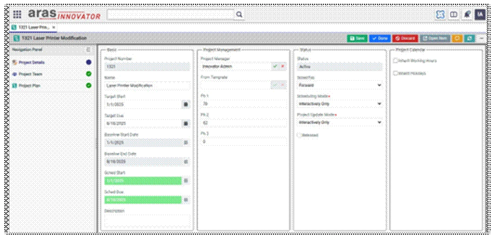The width and height of the screenshot is (495, 239).
Task: Click the Navigation Panel pin icon
Action: [88, 50]
